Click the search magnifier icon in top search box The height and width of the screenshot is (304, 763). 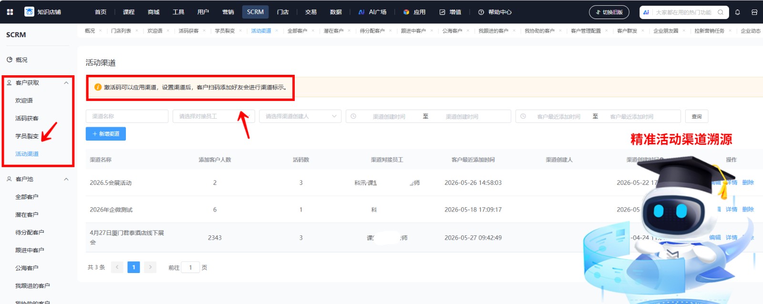[x=721, y=12]
